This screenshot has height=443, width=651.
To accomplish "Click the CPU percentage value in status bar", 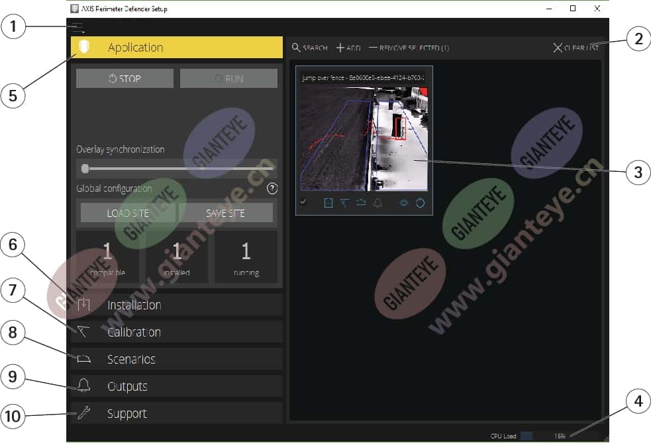I will point(560,436).
